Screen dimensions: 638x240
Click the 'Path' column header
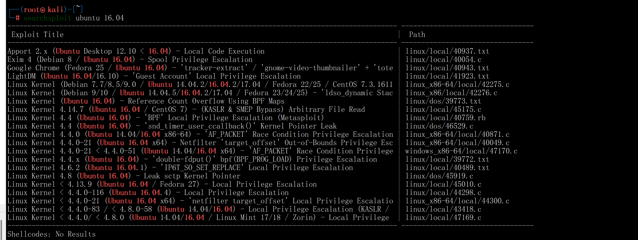click(x=417, y=35)
